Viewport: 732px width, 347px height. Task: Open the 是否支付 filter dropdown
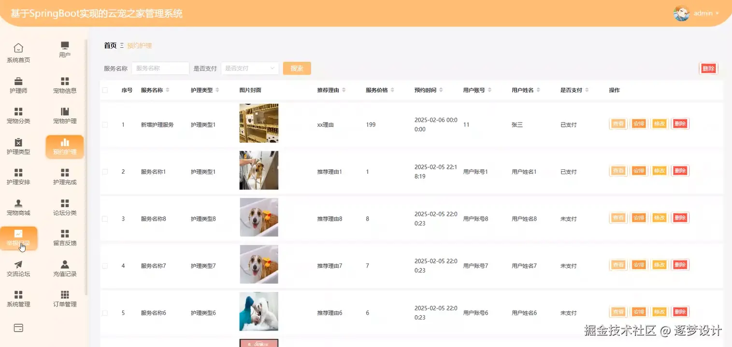click(x=250, y=69)
